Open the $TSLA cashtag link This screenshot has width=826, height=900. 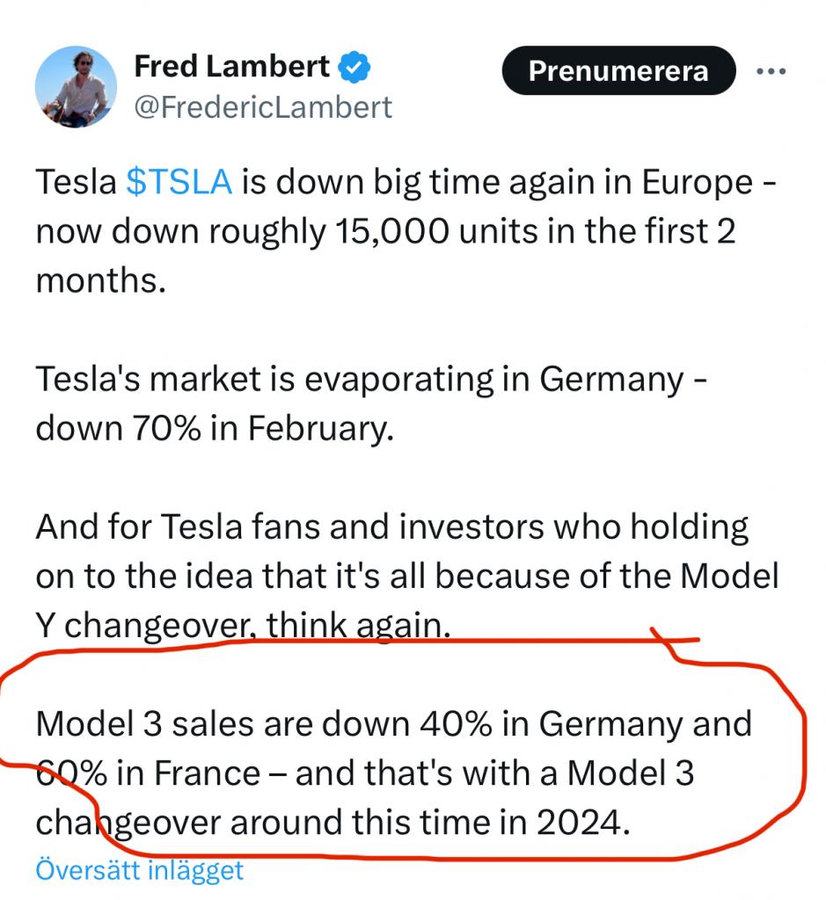(179, 182)
